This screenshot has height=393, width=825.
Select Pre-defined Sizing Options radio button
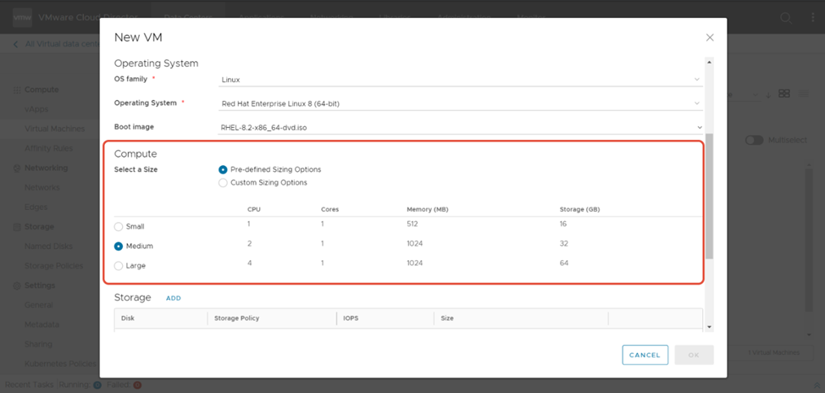[x=224, y=169]
